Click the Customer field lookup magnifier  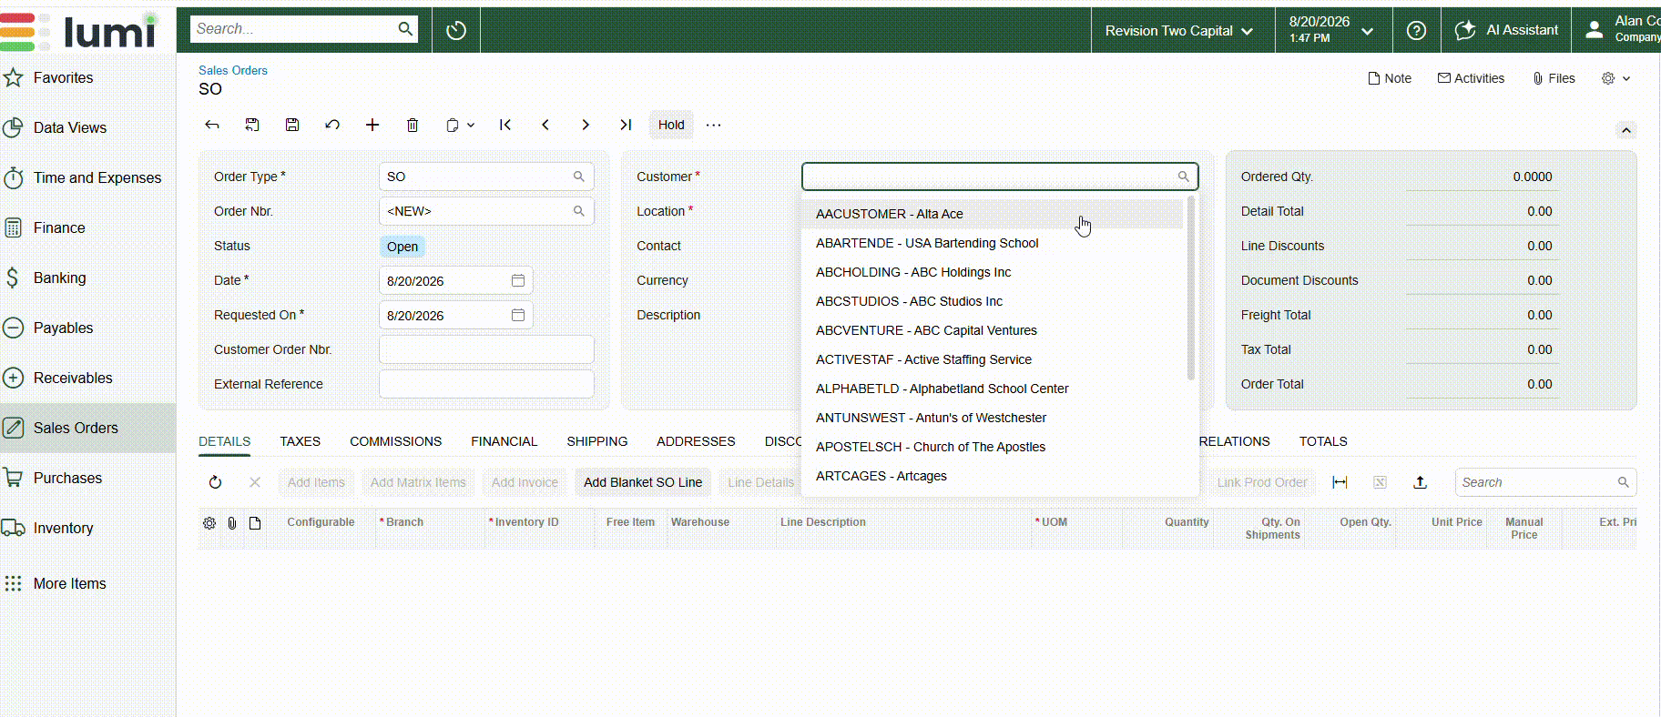pos(1183,177)
